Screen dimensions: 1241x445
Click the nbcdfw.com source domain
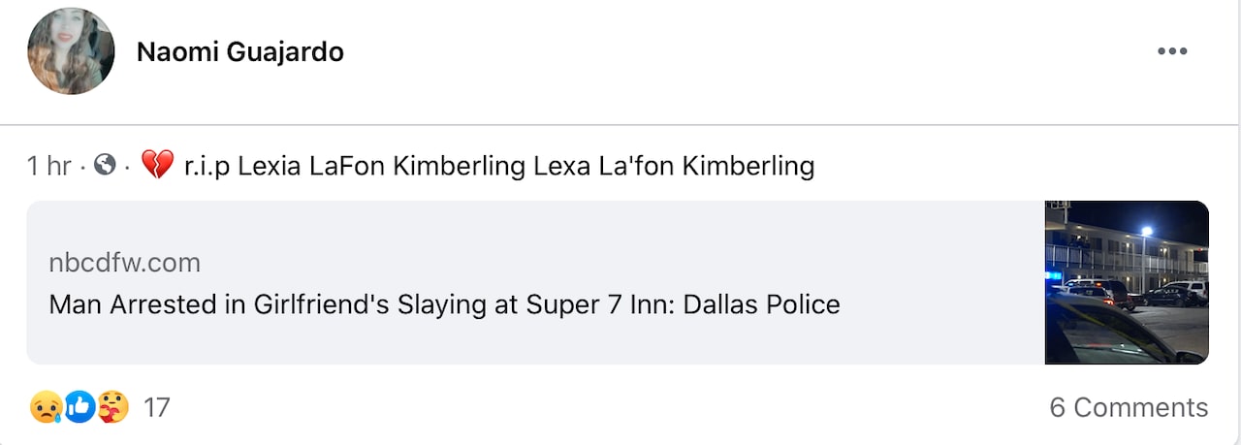pyautogui.click(x=124, y=262)
